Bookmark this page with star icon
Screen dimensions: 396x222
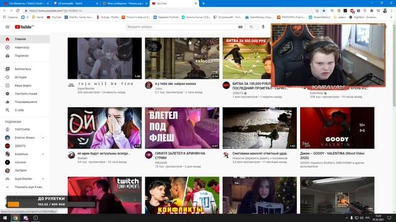(324, 11)
